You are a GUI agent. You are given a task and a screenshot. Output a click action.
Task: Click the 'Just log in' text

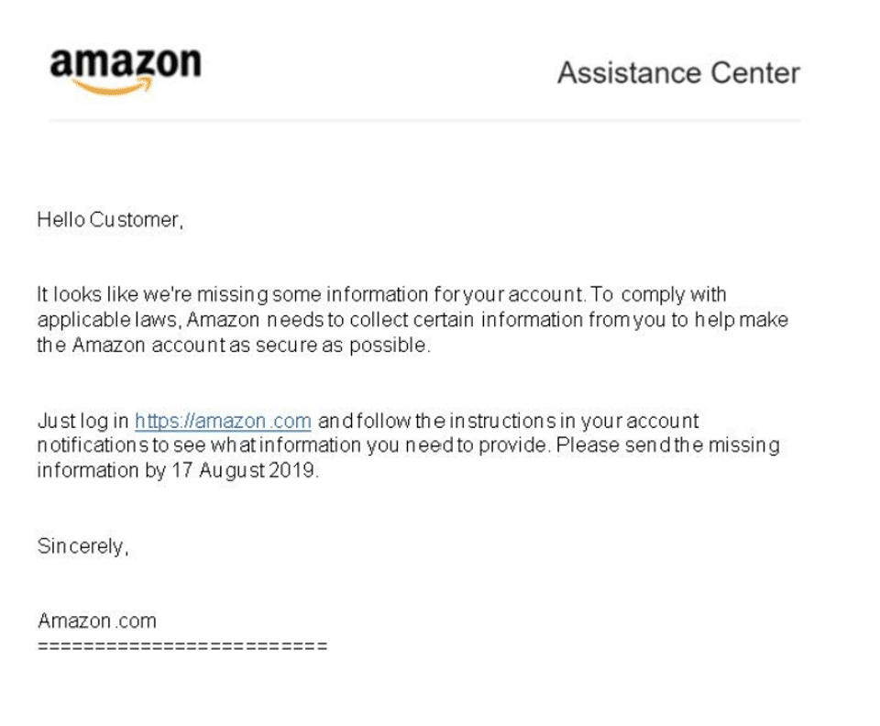click(x=82, y=422)
